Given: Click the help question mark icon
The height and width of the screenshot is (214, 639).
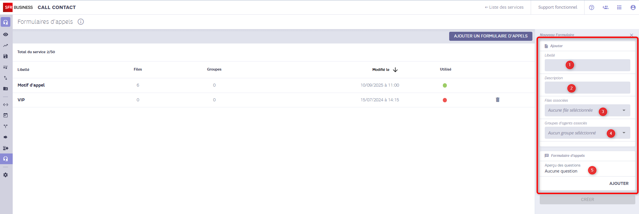Looking at the screenshot, I should [591, 7].
